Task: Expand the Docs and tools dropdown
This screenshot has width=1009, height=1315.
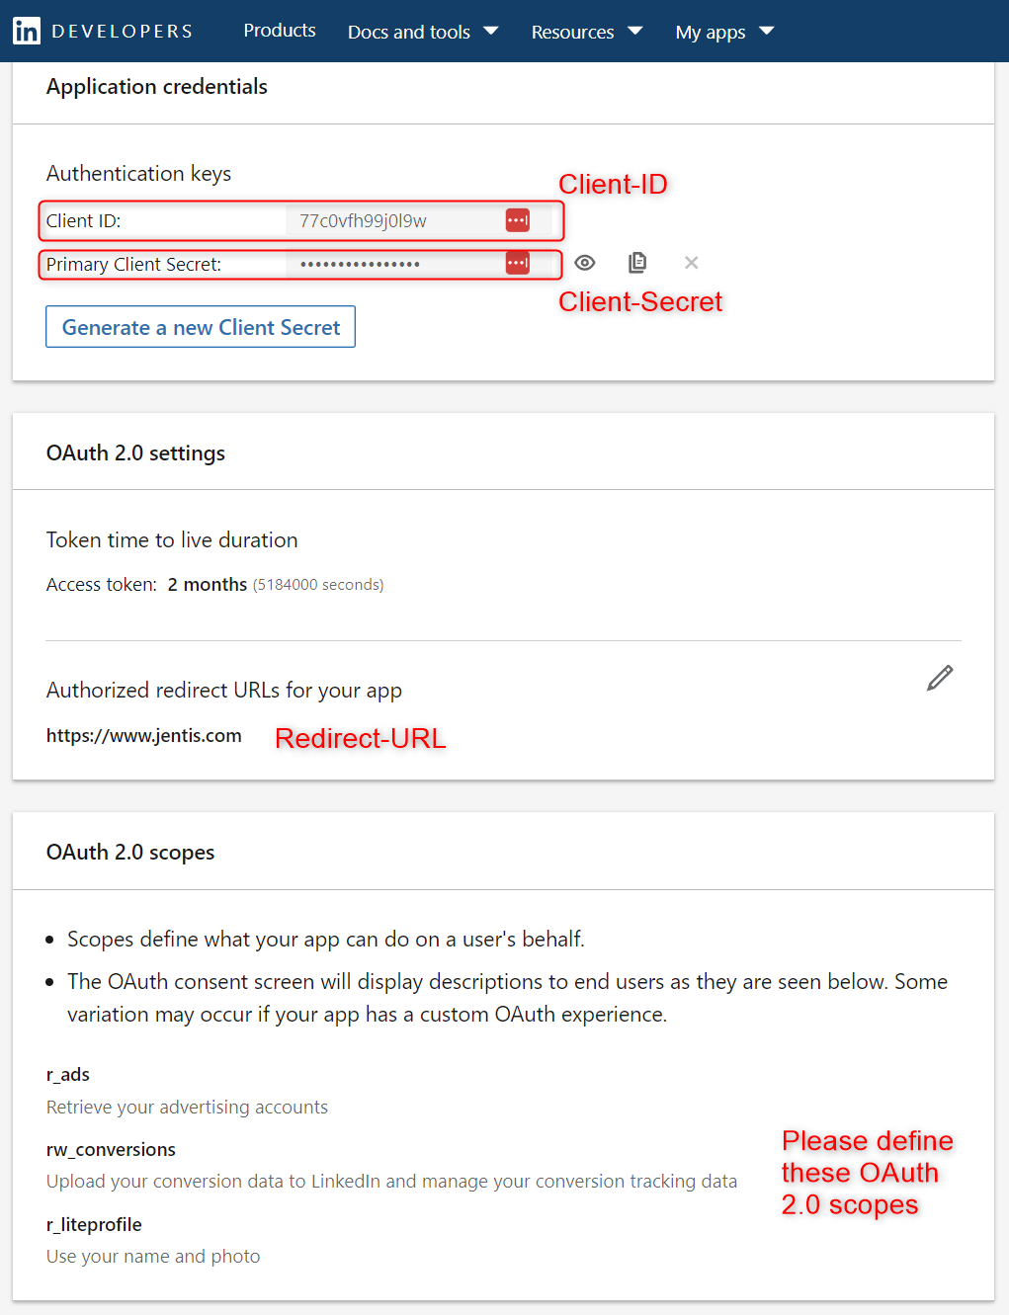Action: 423,32
